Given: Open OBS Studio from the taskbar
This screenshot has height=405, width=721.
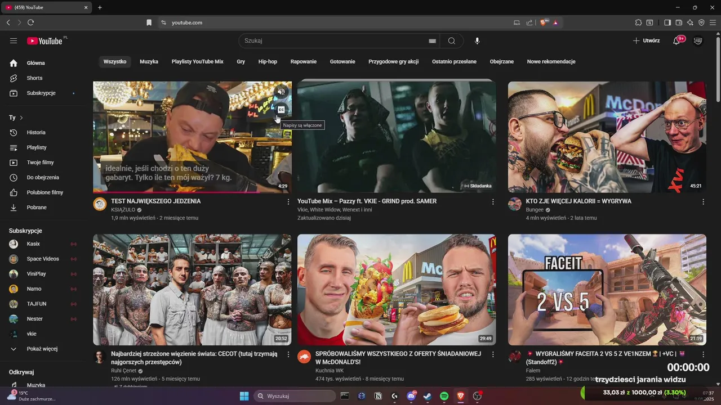Looking at the screenshot, I should (477, 396).
